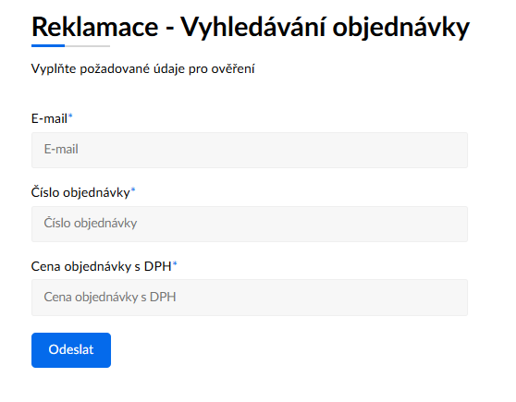Click the Číslo objednávky placeholder text
Screen dimensions: 516x402
(91, 224)
